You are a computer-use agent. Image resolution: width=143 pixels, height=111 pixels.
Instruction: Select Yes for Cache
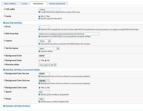point(45,16)
